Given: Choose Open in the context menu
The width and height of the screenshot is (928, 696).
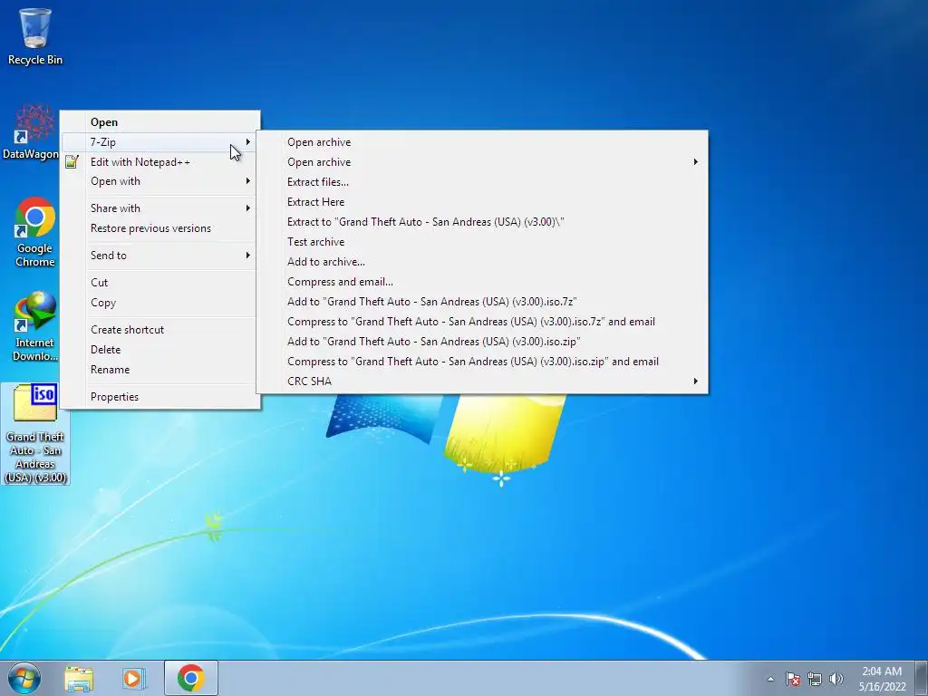Looking at the screenshot, I should [x=159, y=122].
